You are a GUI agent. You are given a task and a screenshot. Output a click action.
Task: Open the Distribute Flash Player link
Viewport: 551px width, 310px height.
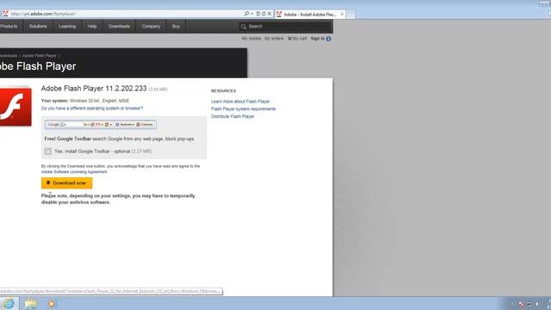pyautogui.click(x=232, y=116)
